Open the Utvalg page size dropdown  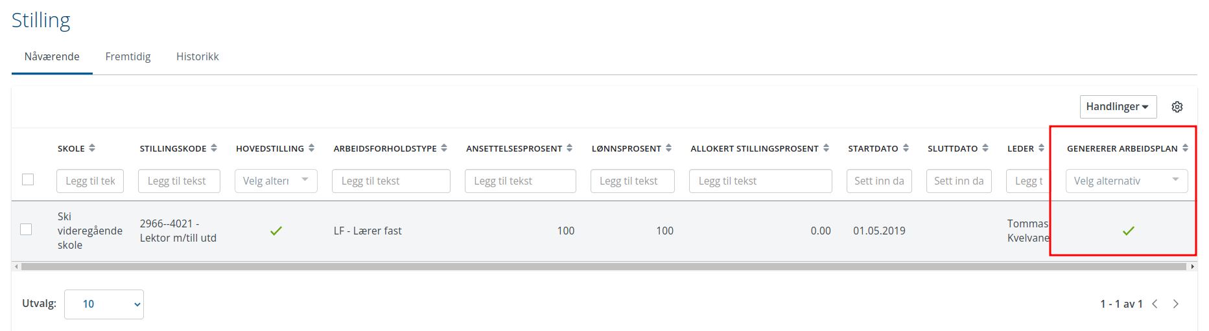click(104, 304)
